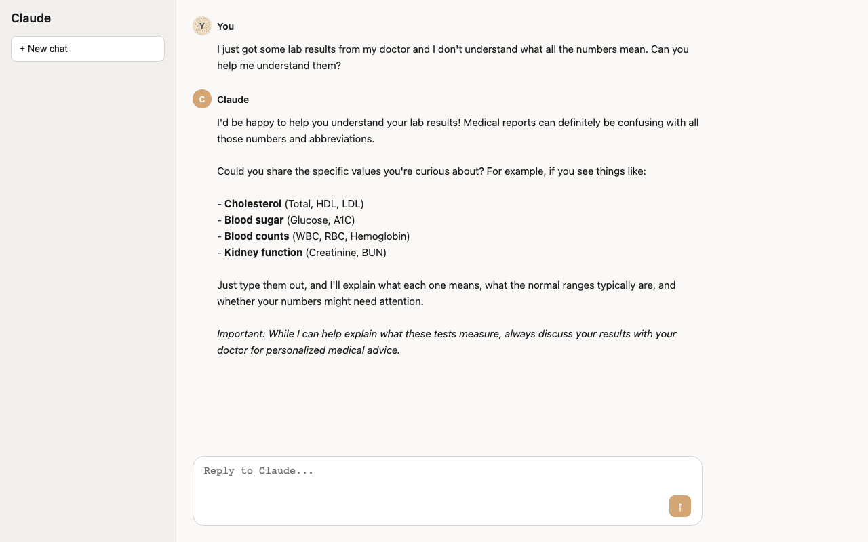This screenshot has width=868, height=542.
Task: Click the 'You' name label above the question
Action: pos(224,26)
